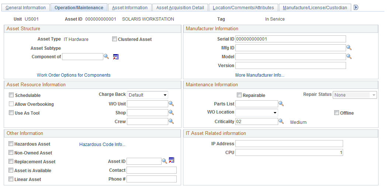Click into the Crew field
The image size is (387, 188).
(x=148, y=121)
